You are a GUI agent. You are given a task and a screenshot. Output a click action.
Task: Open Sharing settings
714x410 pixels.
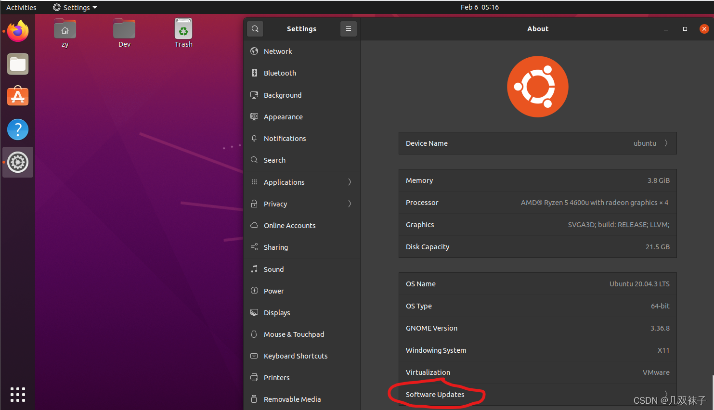click(302, 247)
